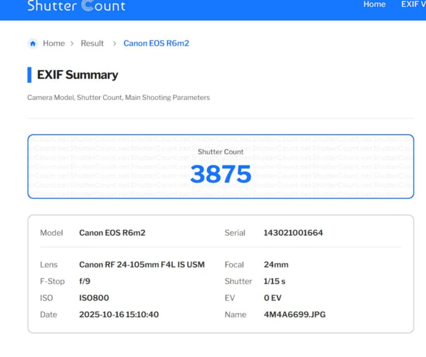Image resolution: width=426 pixels, height=357 pixels.
Task: Go to Home breadcrumb link
Action: click(54, 43)
